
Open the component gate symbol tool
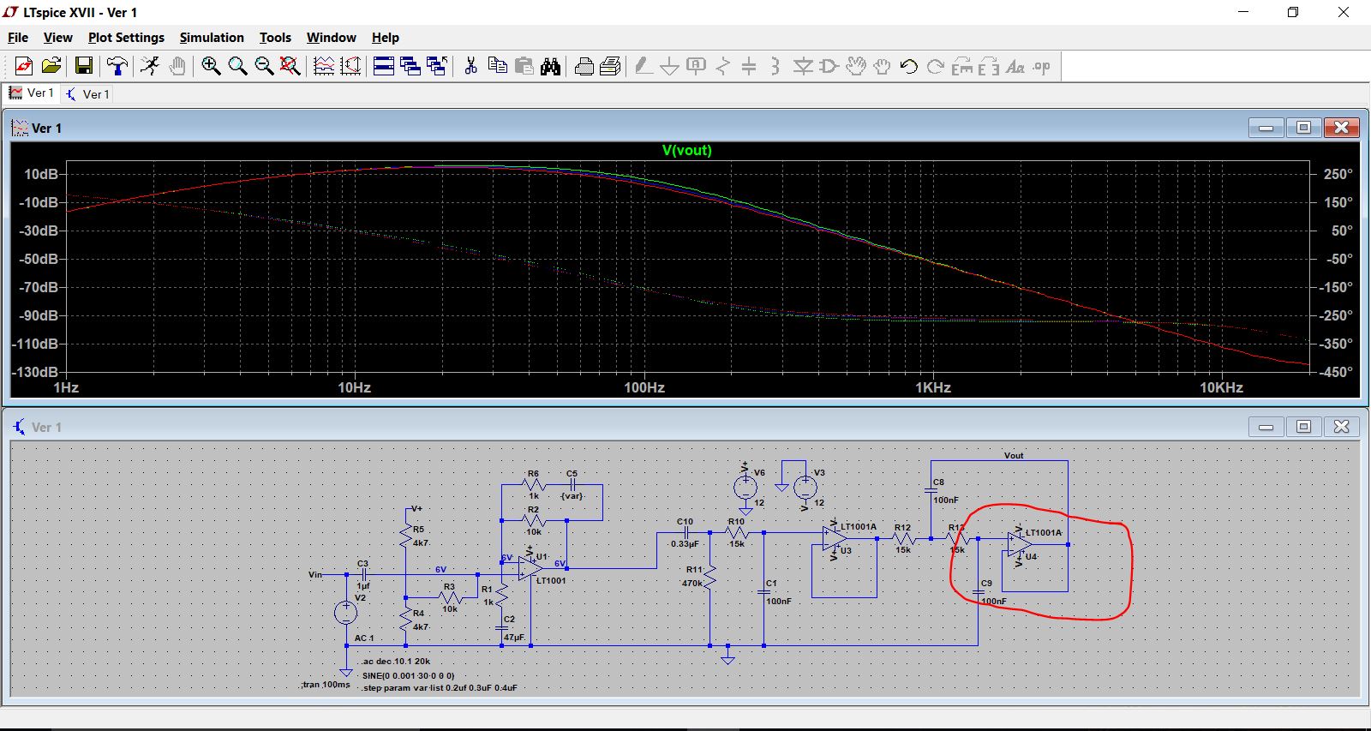point(829,66)
